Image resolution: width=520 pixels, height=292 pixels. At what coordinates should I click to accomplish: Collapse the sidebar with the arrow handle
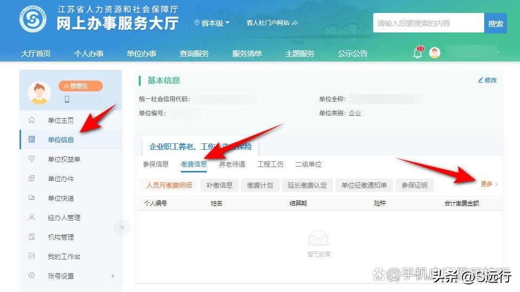(122, 228)
